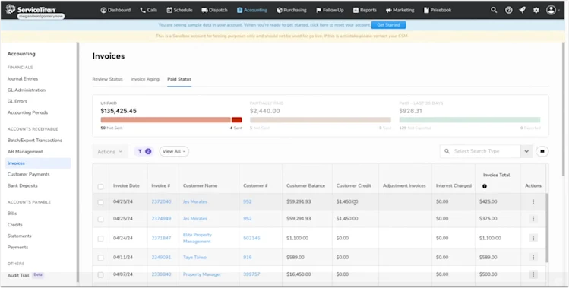Check the box for invoice 2349091

click(x=100, y=258)
